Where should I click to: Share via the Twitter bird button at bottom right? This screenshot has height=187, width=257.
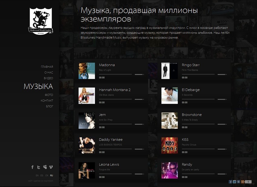234,182
